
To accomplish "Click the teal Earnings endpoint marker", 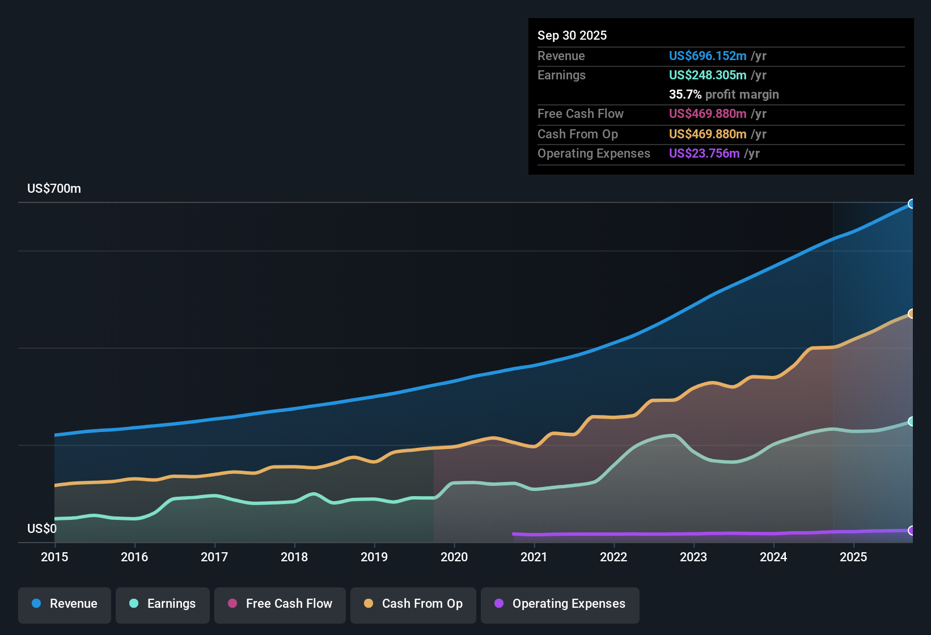I will (x=912, y=421).
